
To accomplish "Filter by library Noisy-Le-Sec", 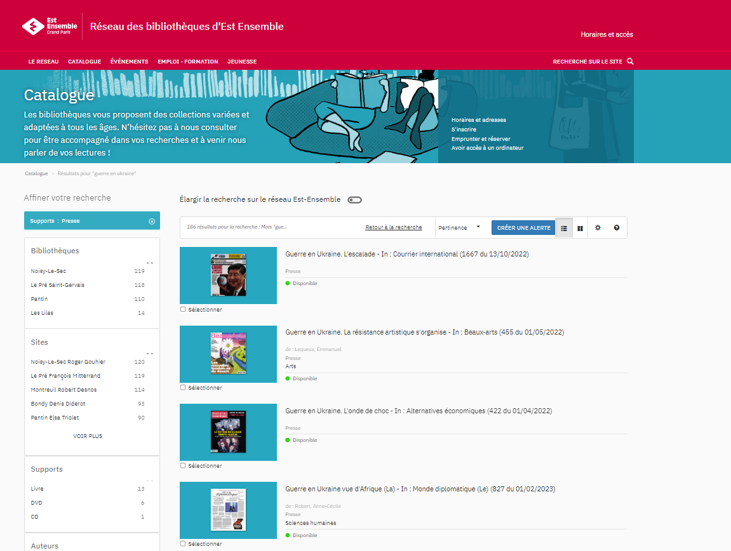I will 48,271.
